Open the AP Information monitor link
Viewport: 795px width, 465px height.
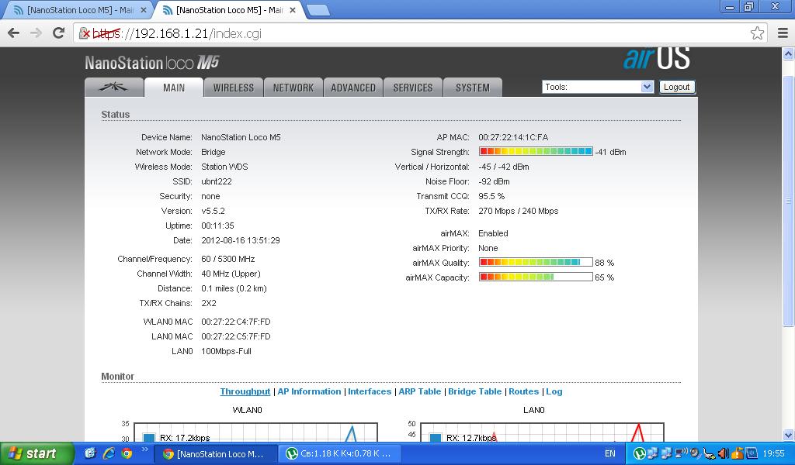[309, 391]
